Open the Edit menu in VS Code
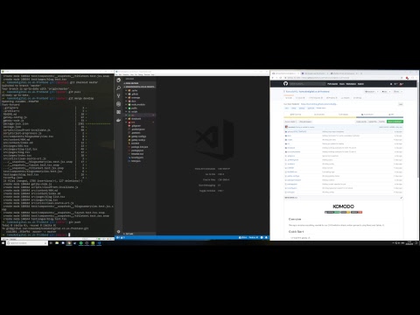420x315 pixels. point(120,74)
